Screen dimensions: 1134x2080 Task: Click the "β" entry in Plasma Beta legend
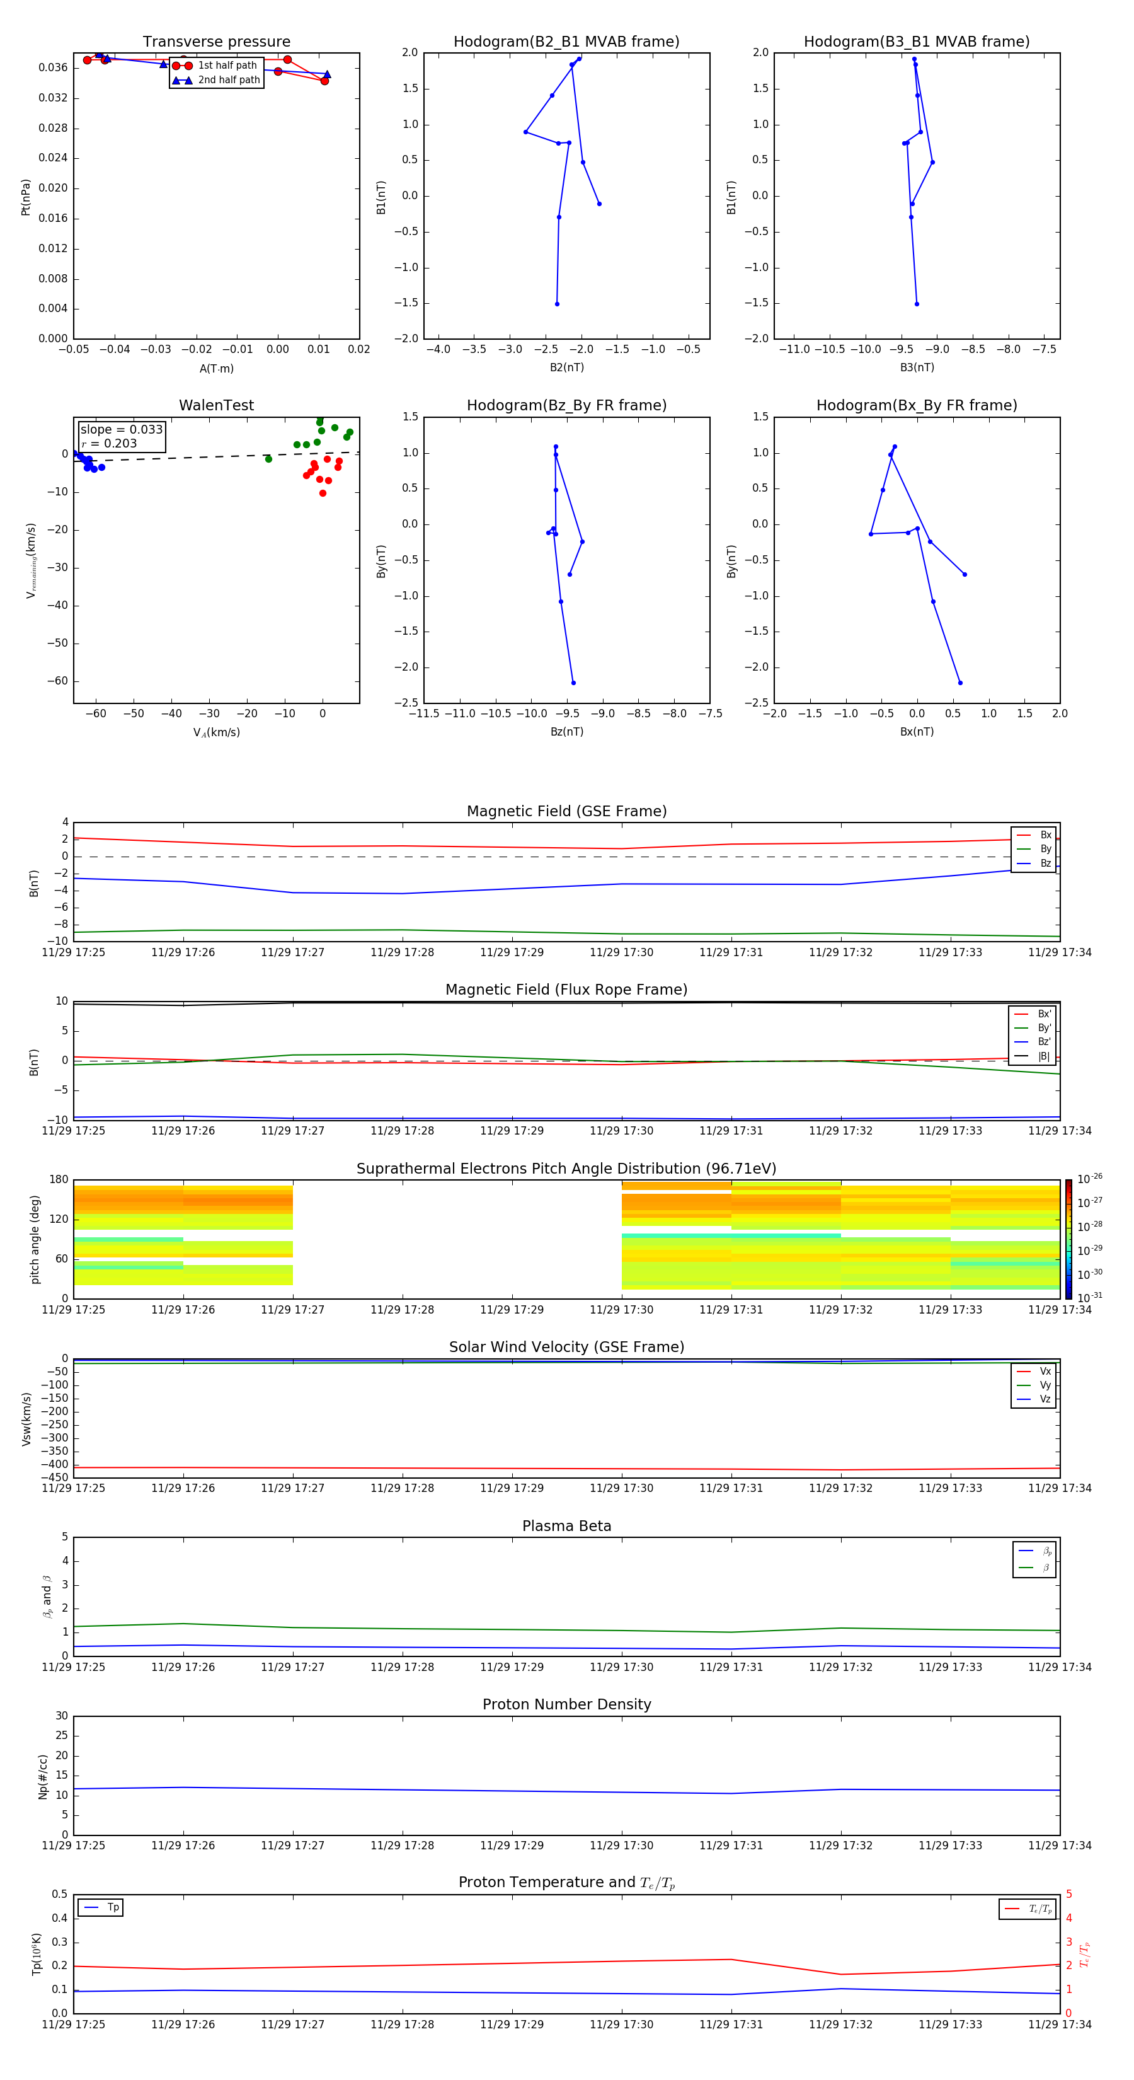pos(1034,1568)
